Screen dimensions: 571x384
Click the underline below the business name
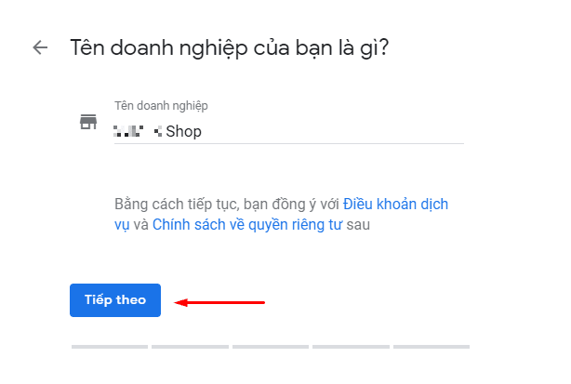point(288,144)
